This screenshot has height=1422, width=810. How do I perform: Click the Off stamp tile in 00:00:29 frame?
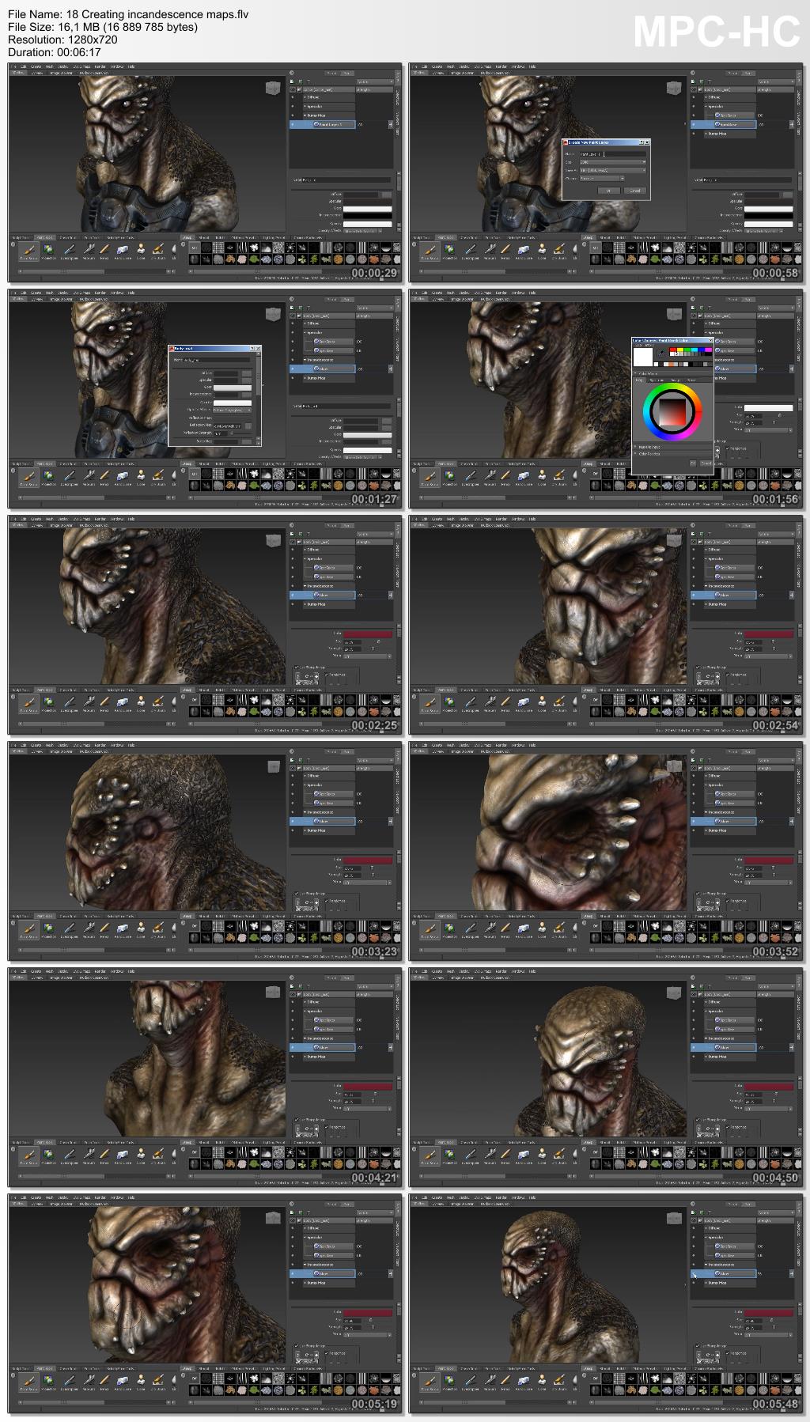coord(194,247)
